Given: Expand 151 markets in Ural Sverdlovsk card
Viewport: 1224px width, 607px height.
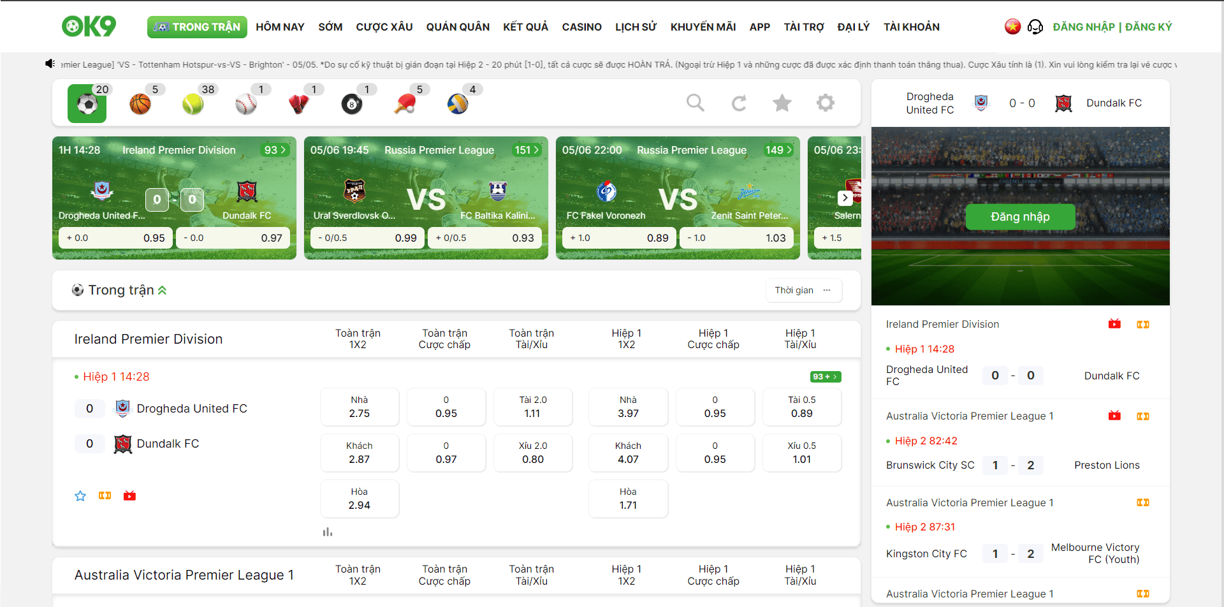Looking at the screenshot, I should click(527, 150).
